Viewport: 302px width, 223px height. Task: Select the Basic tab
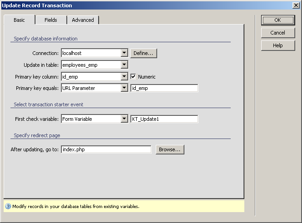click(x=20, y=20)
